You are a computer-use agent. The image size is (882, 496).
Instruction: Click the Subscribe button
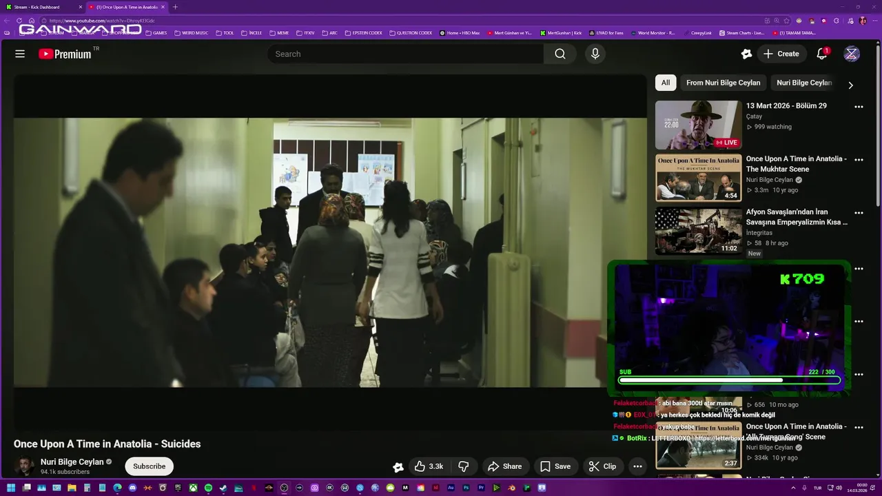tap(149, 466)
